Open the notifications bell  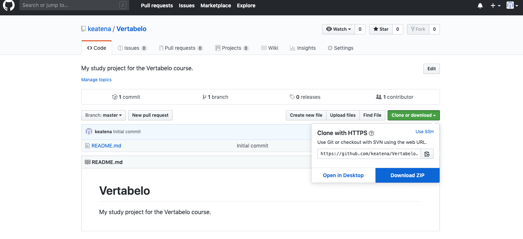[x=480, y=5]
